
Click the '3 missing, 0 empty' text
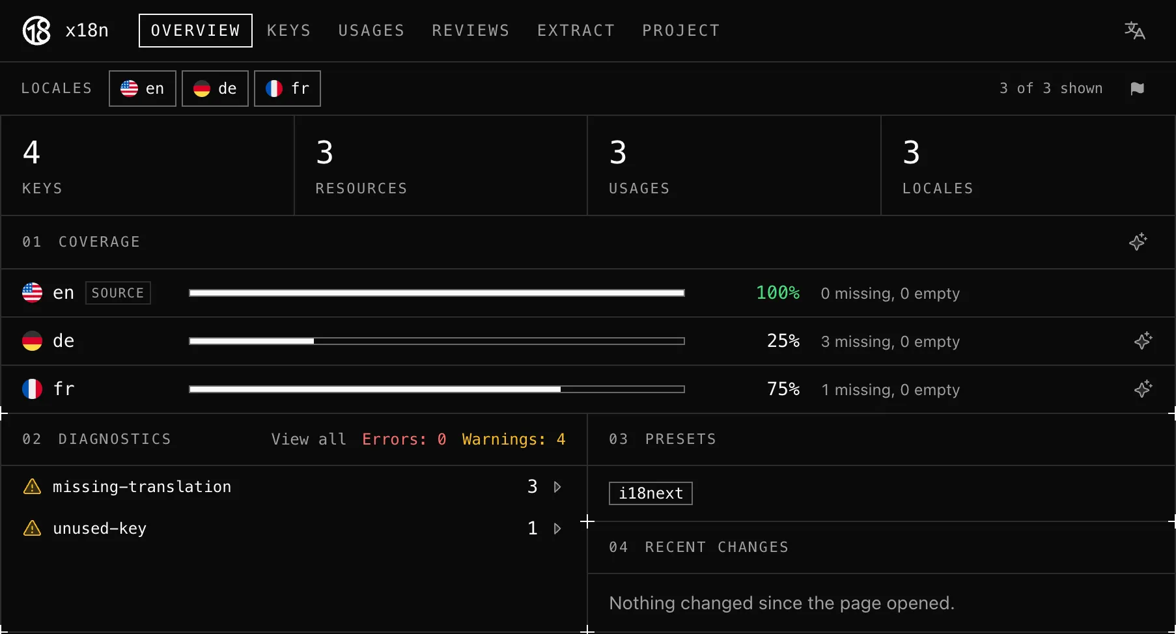(x=890, y=341)
